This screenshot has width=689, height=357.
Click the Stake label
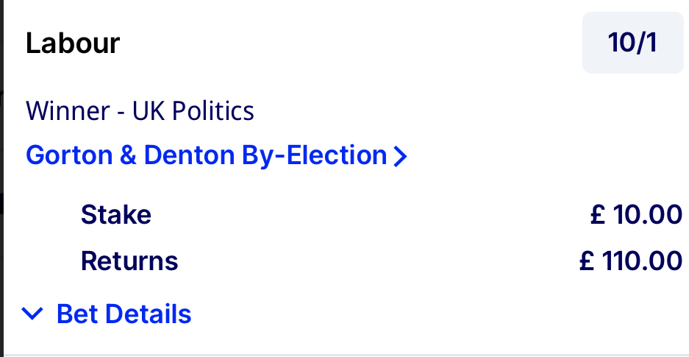coord(115,215)
